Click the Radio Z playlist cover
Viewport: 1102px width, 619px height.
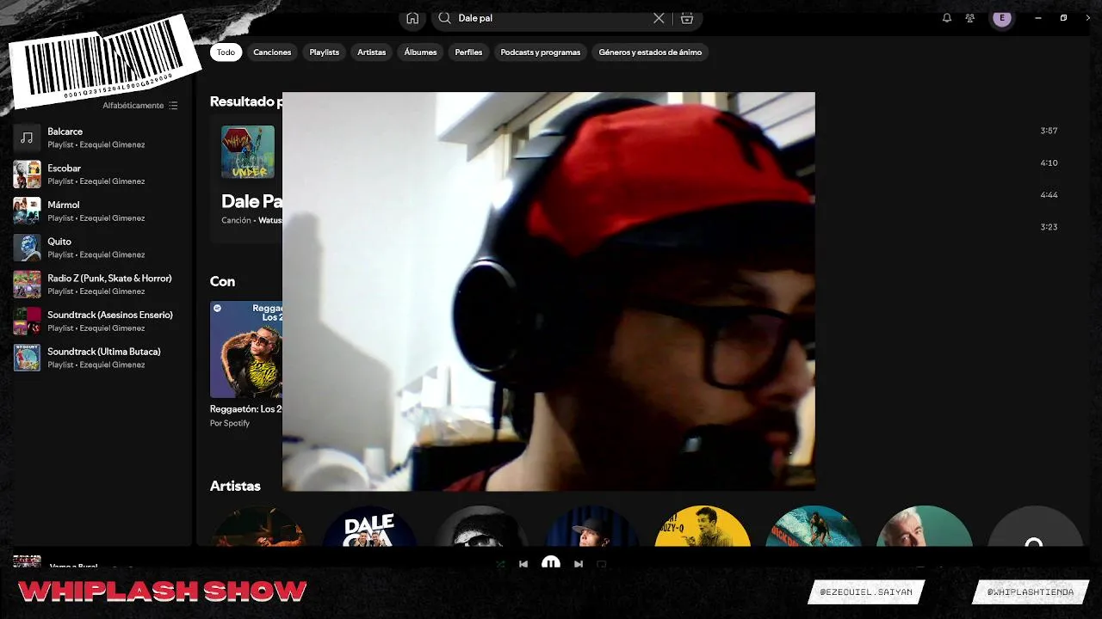[27, 285]
